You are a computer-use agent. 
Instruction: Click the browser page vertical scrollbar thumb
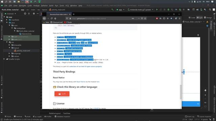[x=181, y=92]
